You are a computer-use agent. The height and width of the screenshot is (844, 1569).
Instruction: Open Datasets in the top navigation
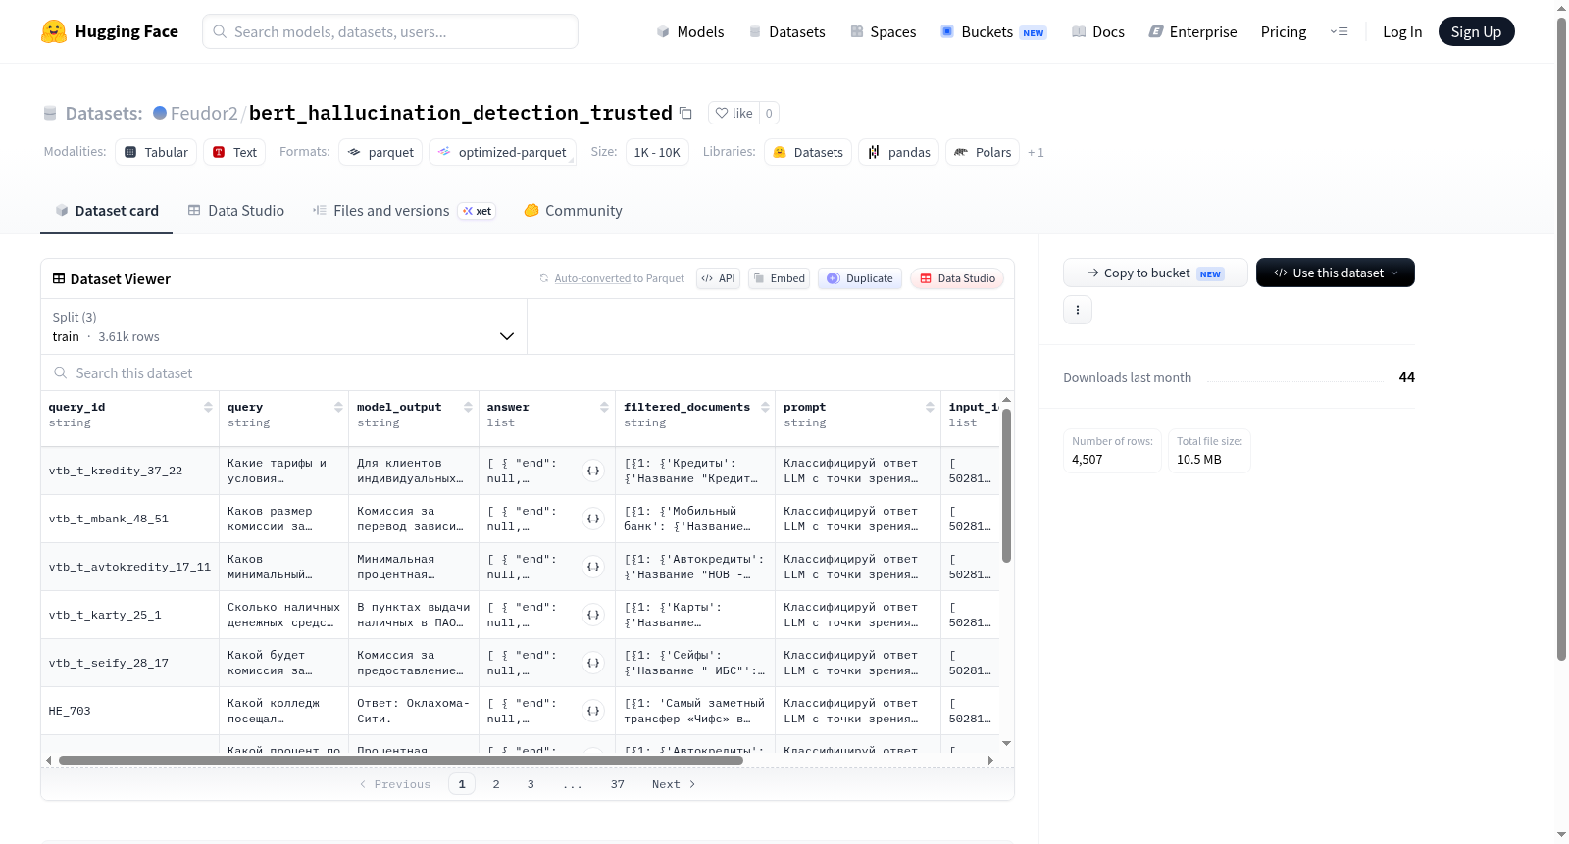click(x=787, y=31)
